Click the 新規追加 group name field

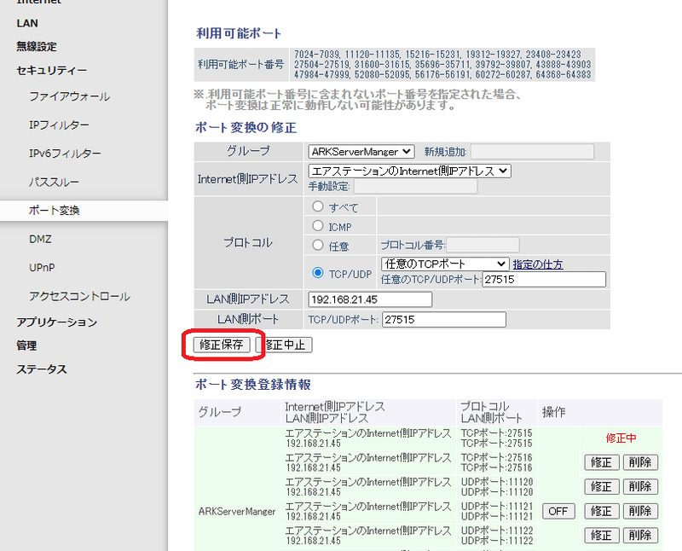tap(532, 152)
